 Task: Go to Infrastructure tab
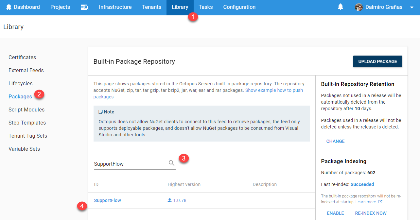[115, 7]
